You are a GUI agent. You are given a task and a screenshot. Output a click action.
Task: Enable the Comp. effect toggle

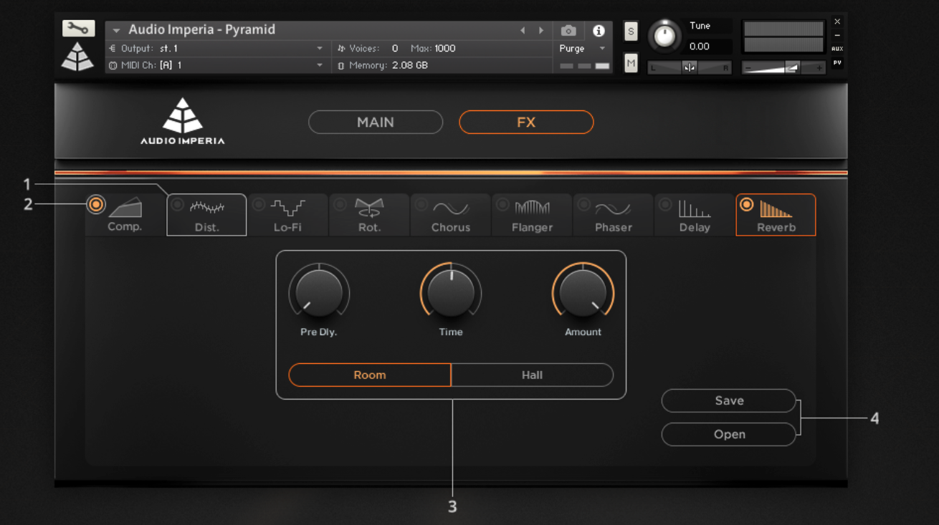[96, 205]
